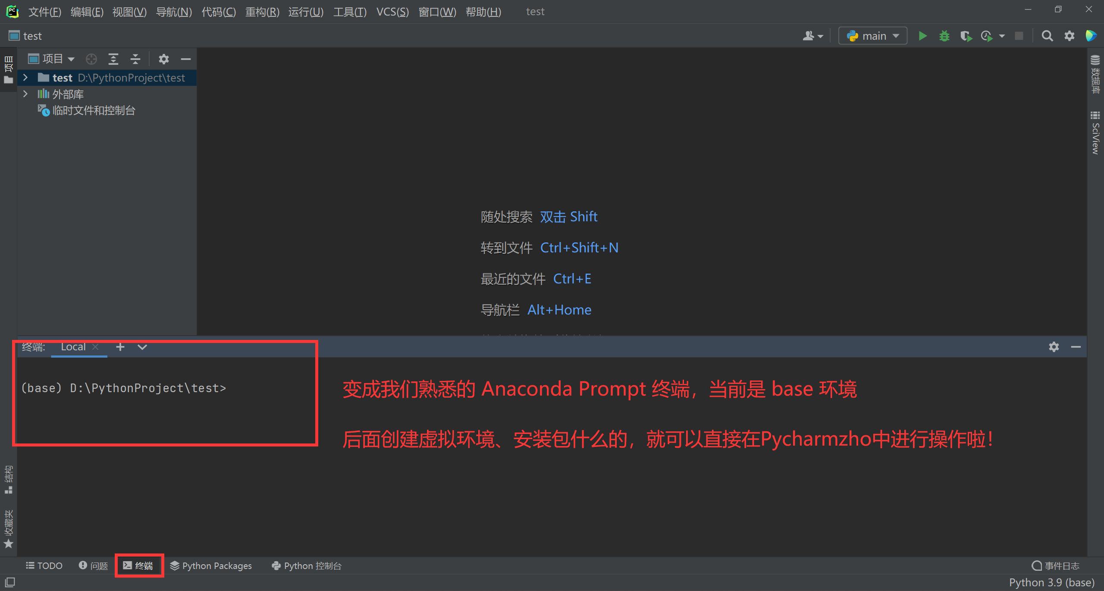Expand the test project folder
The width and height of the screenshot is (1104, 591).
click(x=25, y=78)
